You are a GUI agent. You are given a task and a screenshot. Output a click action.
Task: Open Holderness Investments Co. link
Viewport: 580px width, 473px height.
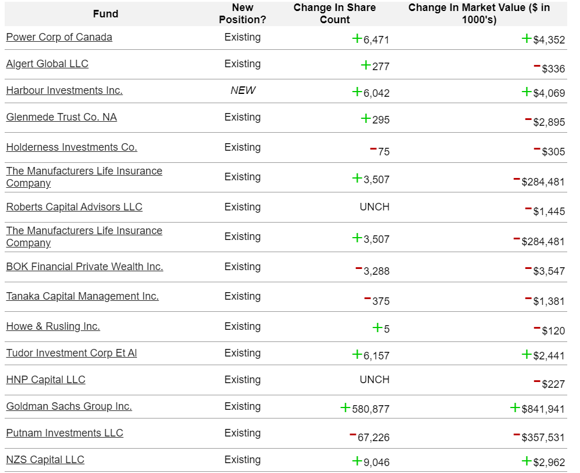[x=71, y=147]
